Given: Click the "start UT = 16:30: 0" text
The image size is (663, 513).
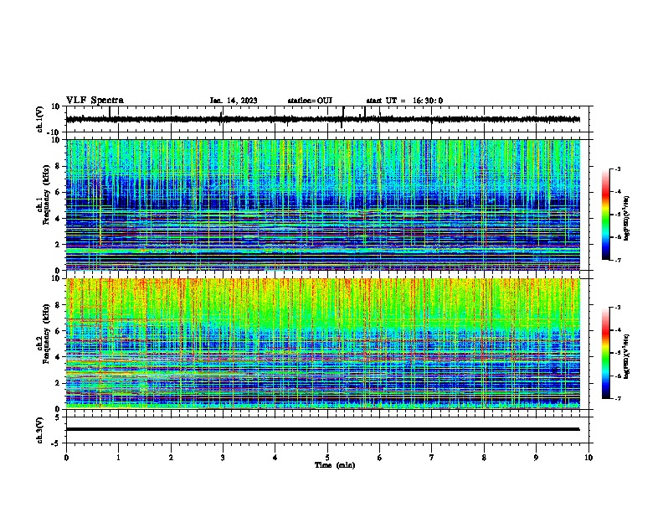Looking at the screenshot, I should click(x=404, y=101).
